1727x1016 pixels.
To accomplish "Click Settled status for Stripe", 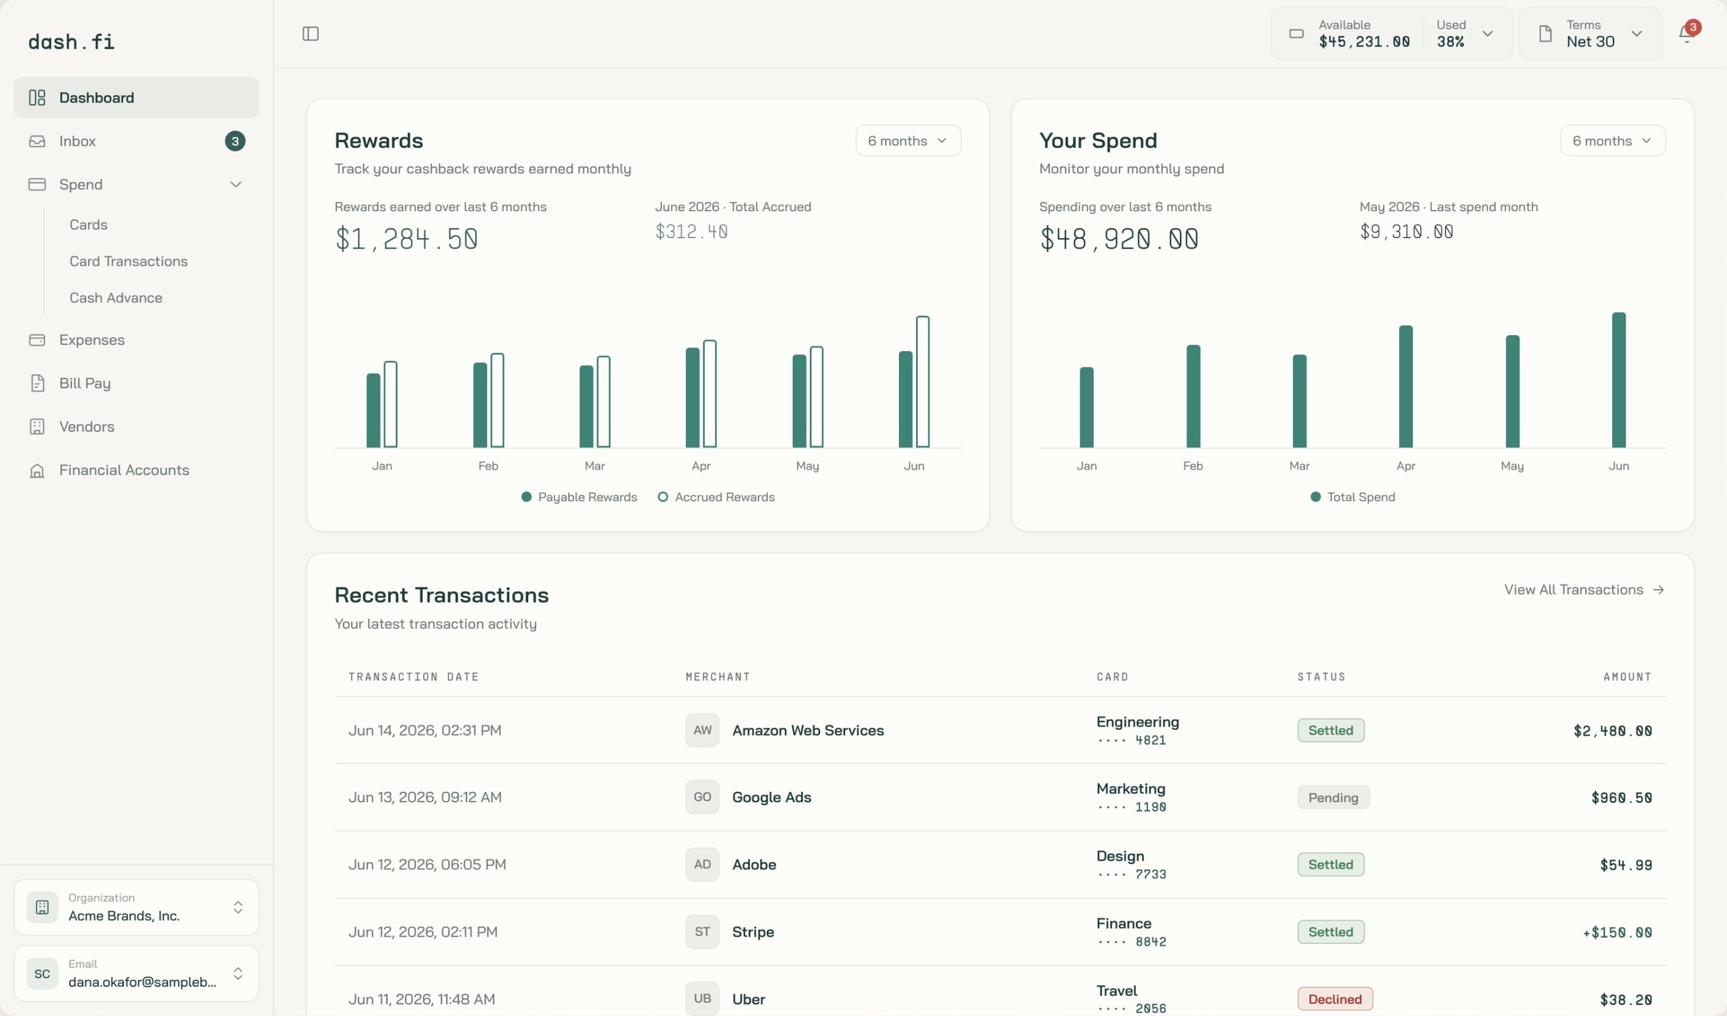I will pos(1330,932).
